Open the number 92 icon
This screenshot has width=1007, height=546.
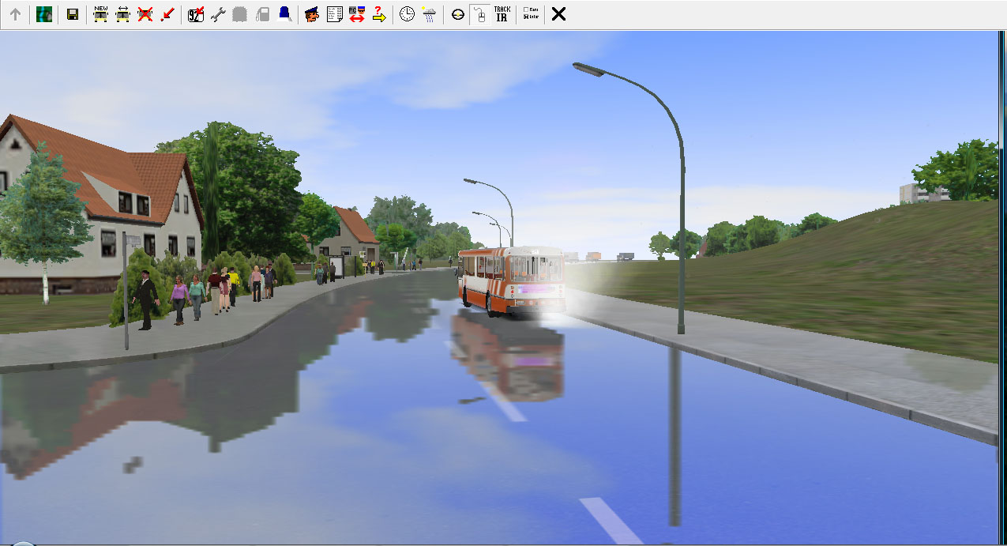196,14
